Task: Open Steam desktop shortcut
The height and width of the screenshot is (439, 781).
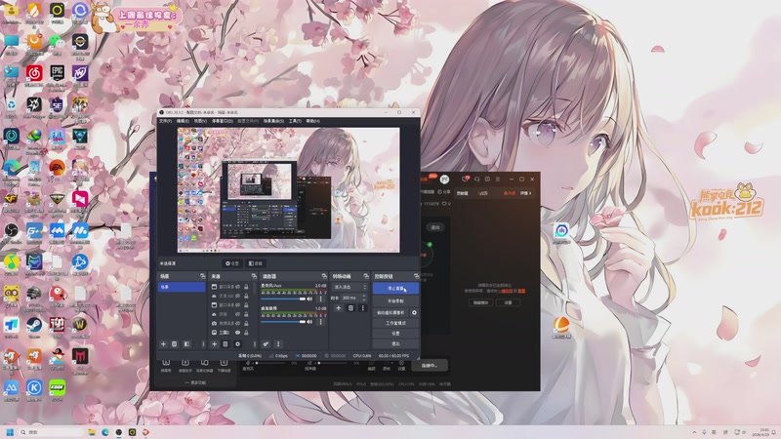Action: [x=34, y=327]
